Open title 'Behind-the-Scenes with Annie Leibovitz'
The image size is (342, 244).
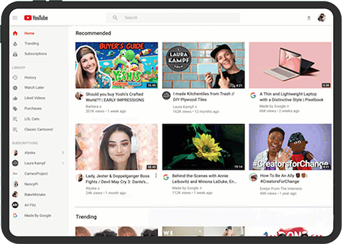[205, 179]
